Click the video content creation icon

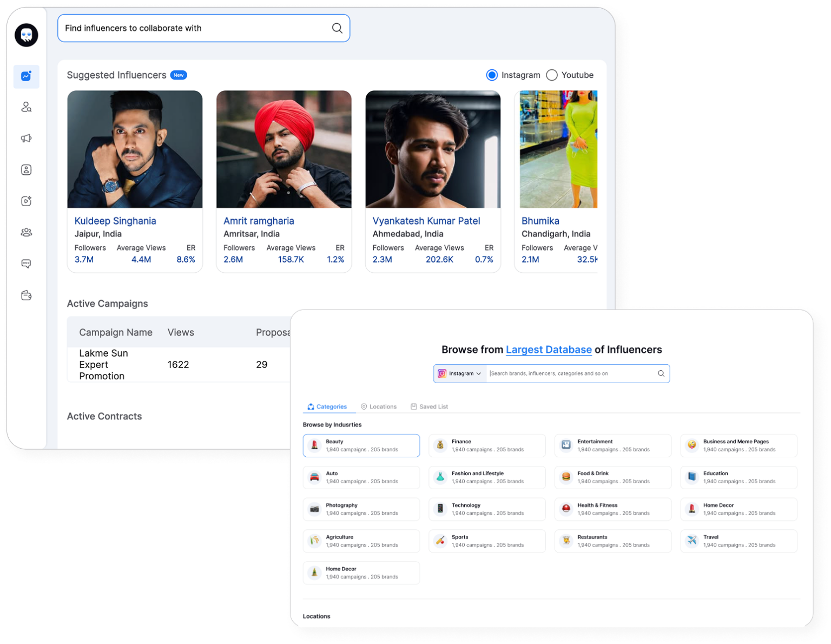(x=26, y=201)
